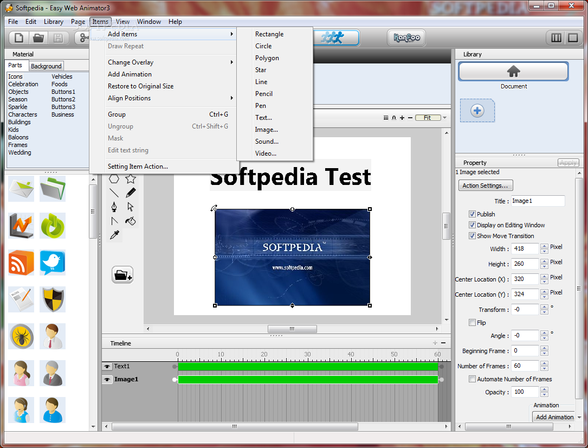This screenshot has width=588, height=448.
Task: Click the Save disk toolbar icon
Action: [58, 38]
